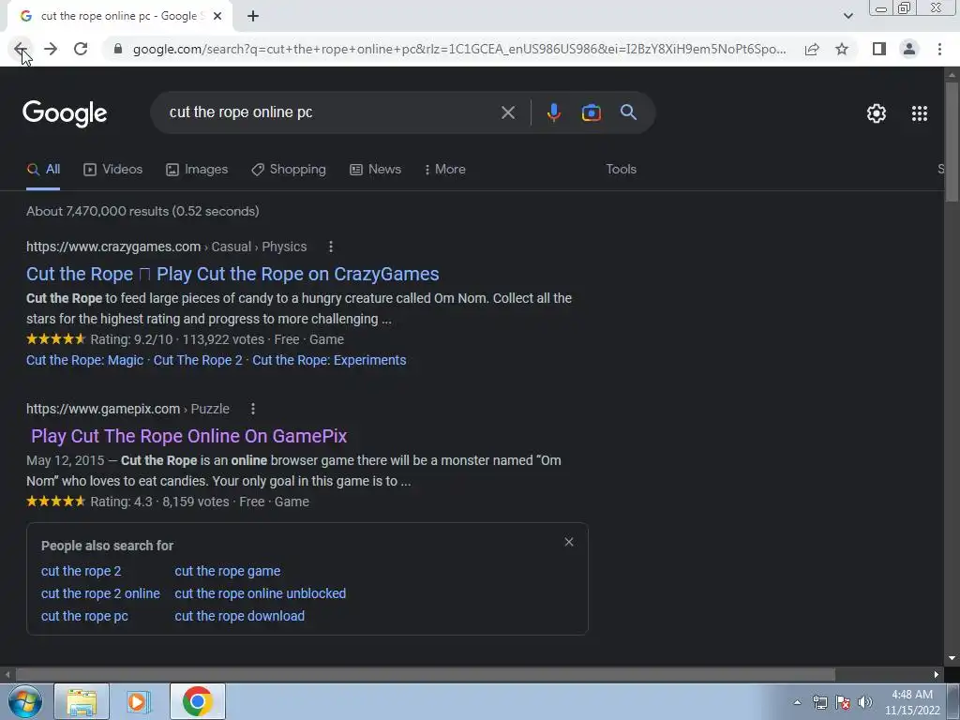Screen dimensions: 960x720
Task: Open 'Cut the Rope: Experiments' sitelink
Action: pos(329,360)
